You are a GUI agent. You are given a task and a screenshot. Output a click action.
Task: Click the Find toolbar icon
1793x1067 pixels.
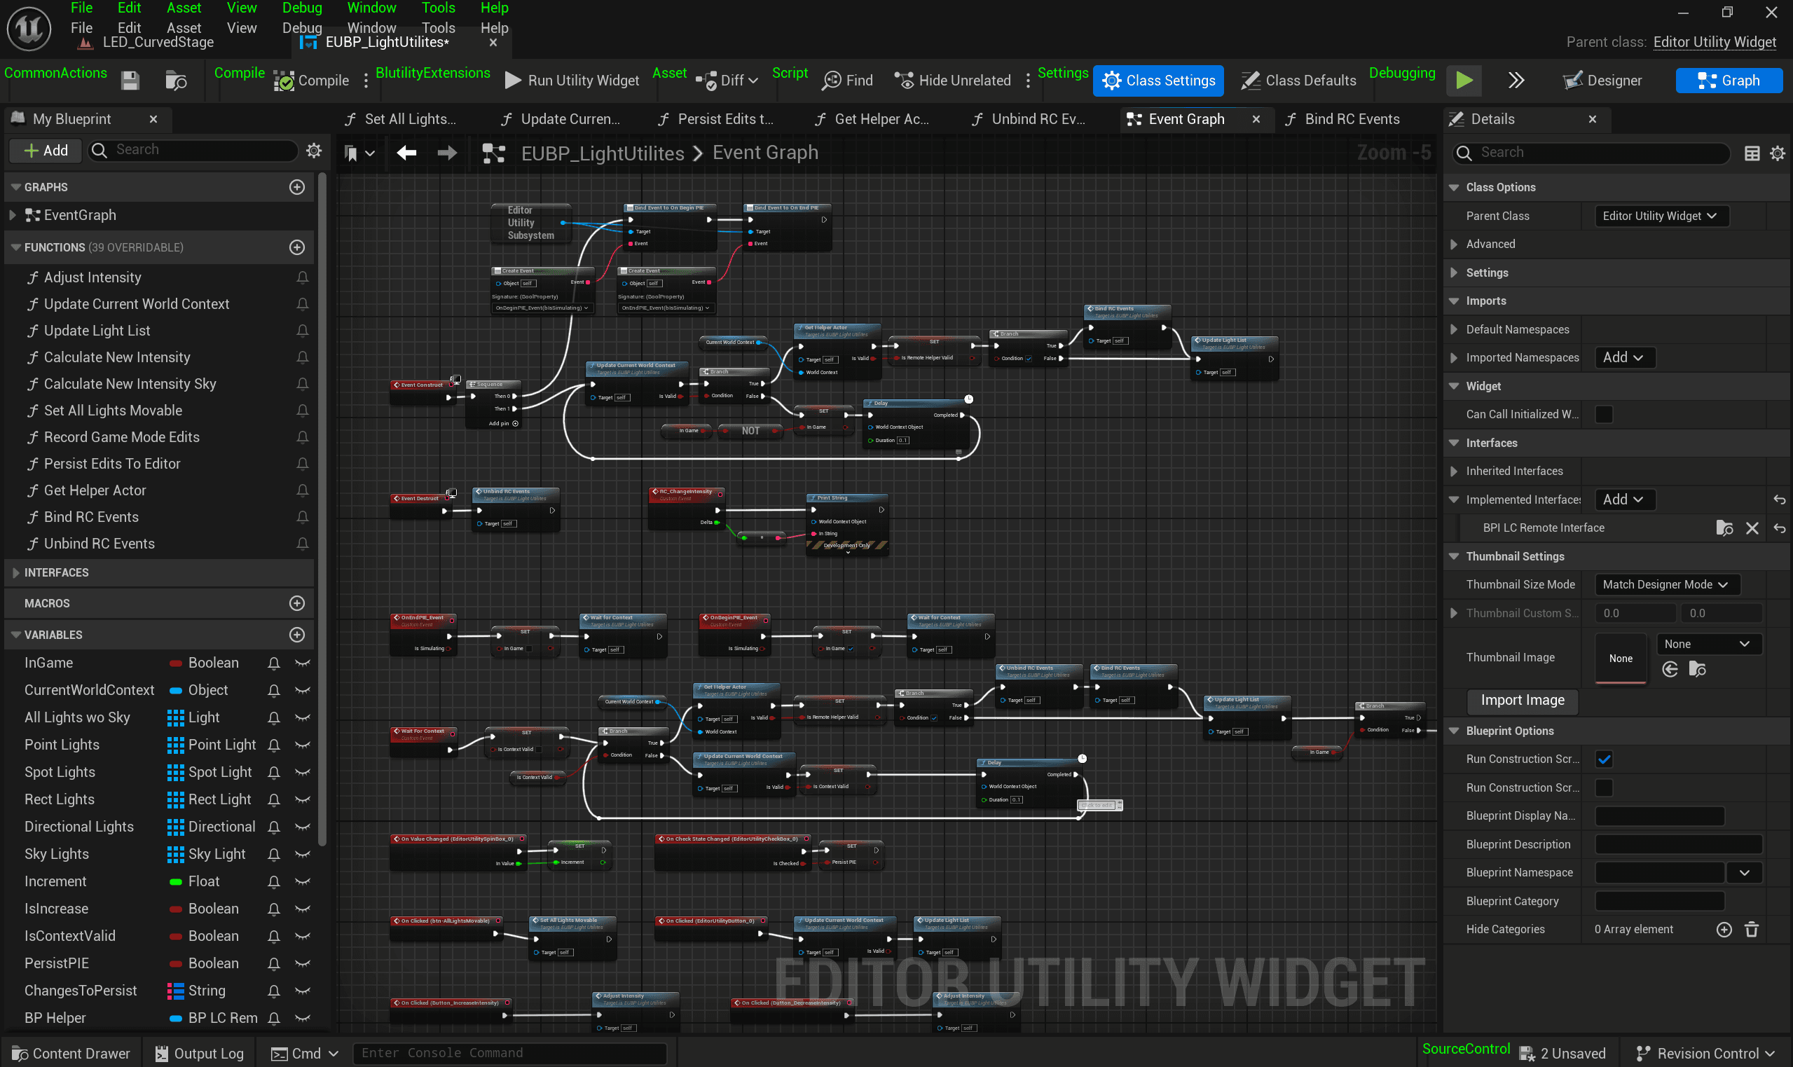pyautogui.click(x=832, y=81)
